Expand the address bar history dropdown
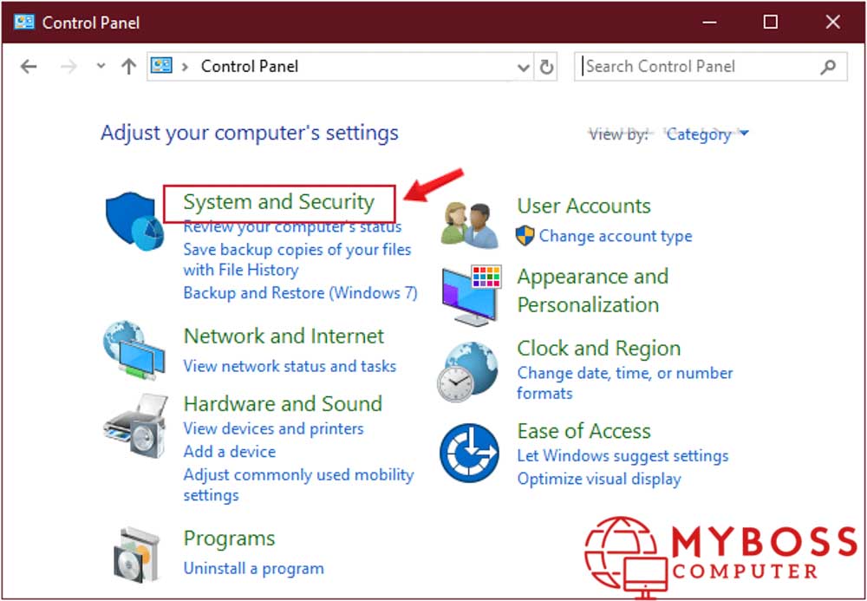The width and height of the screenshot is (867, 601). 524,67
